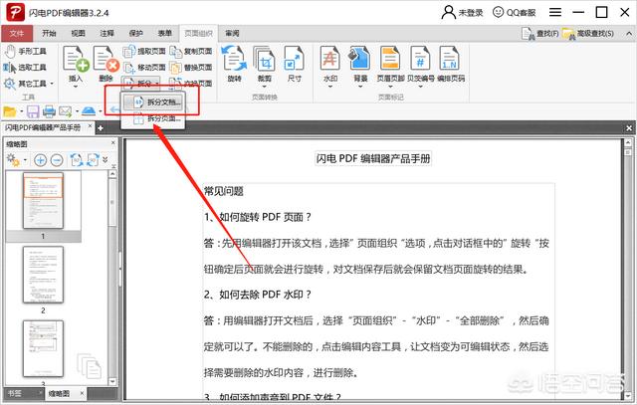Zoom out thumbnails with the minus icon

[x=60, y=159]
